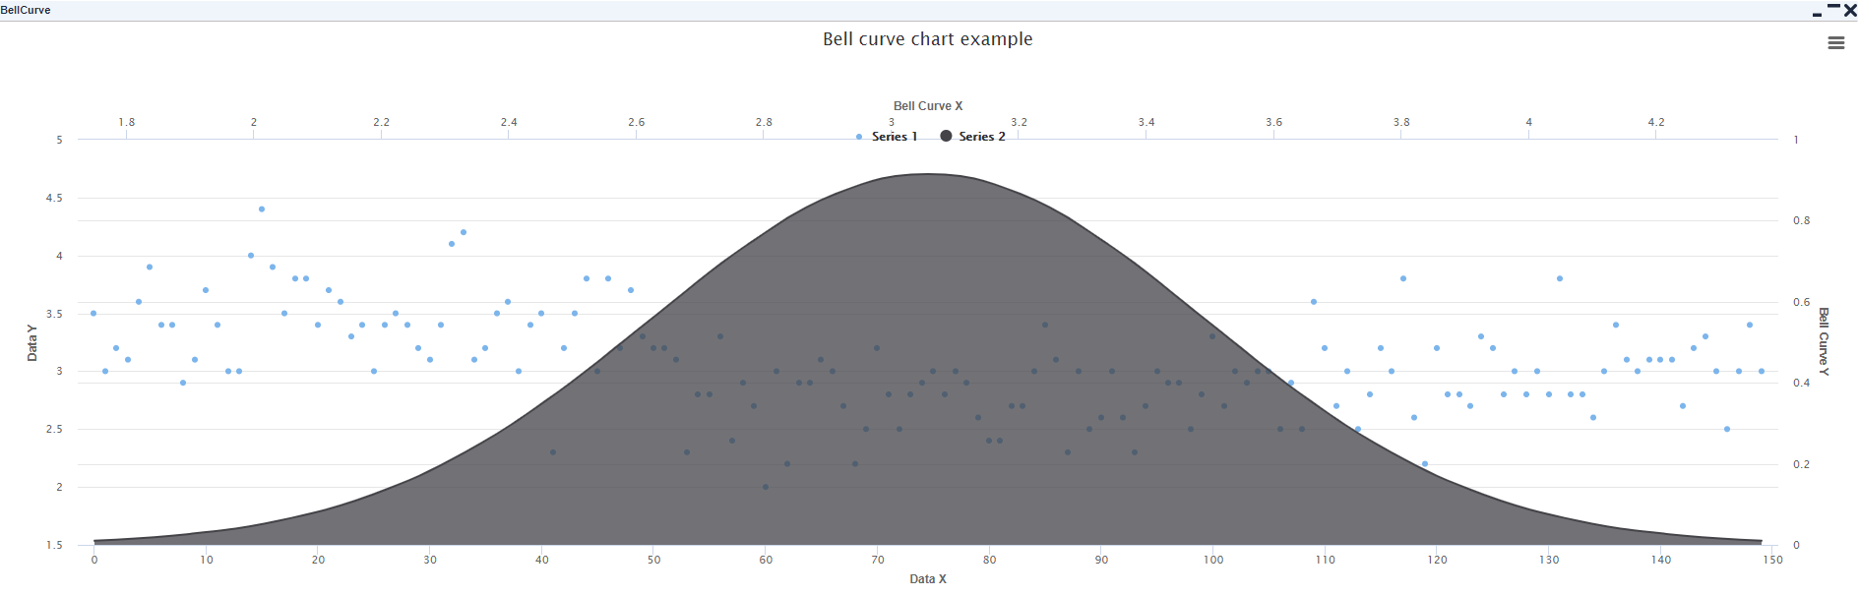Click the blue Series 1 legend marker
Viewport: 1859px width, 596px height.
coord(859,137)
